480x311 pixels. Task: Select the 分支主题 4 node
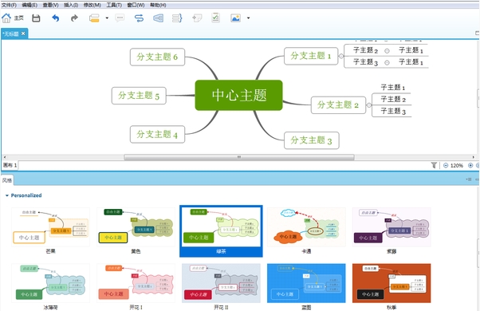pos(157,135)
